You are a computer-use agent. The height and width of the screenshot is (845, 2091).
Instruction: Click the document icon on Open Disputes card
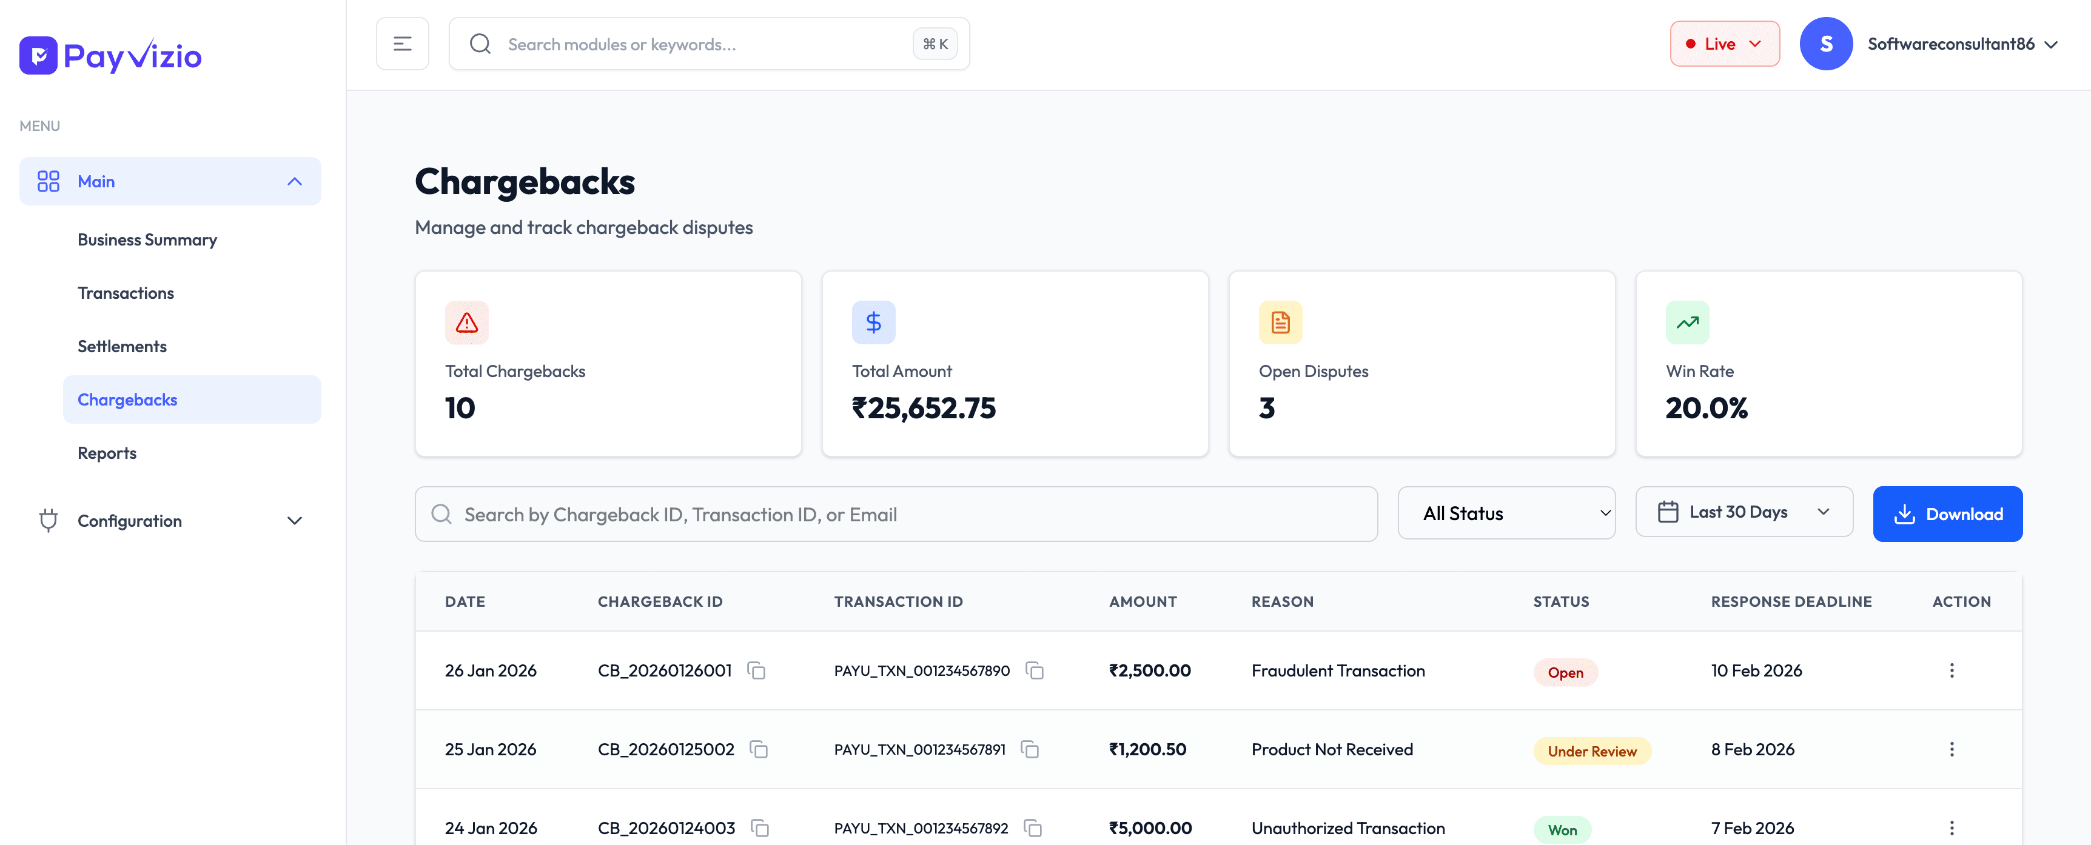(1280, 321)
